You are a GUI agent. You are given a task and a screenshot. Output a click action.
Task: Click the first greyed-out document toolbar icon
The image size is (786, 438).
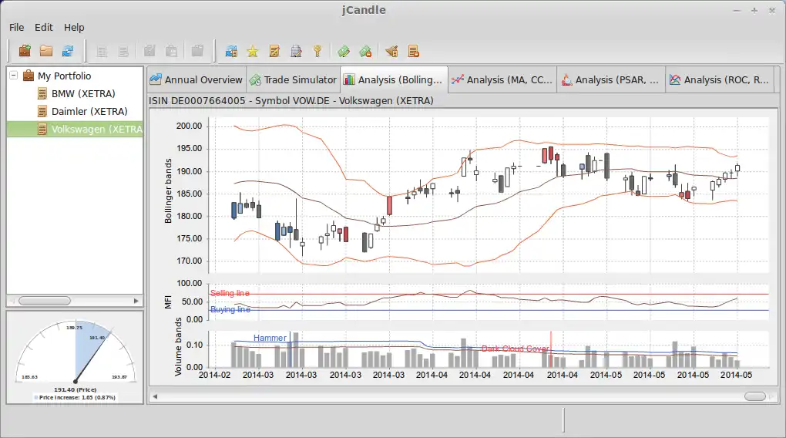(x=102, y=51)
